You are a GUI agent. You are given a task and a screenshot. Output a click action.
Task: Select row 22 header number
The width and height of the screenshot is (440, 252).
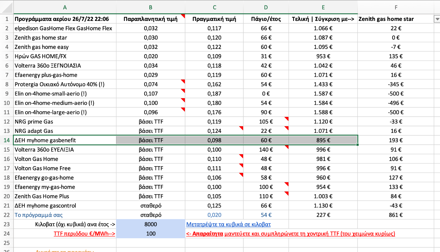7,215
